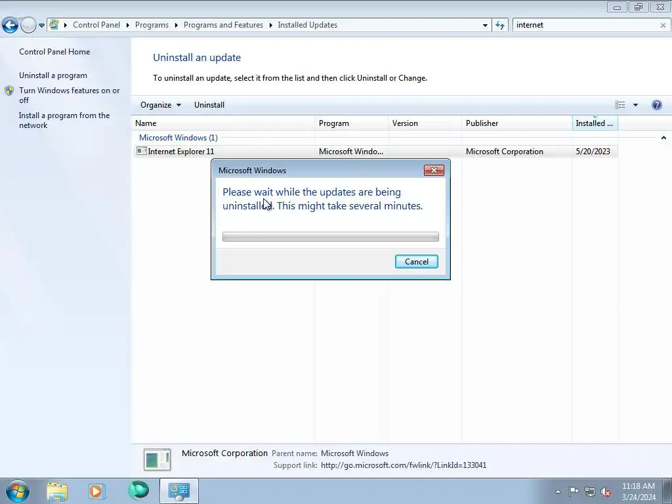Click the Microsoft Corporation publisher cell
Viewport: 672px width, 504px height.
(505, 152)
